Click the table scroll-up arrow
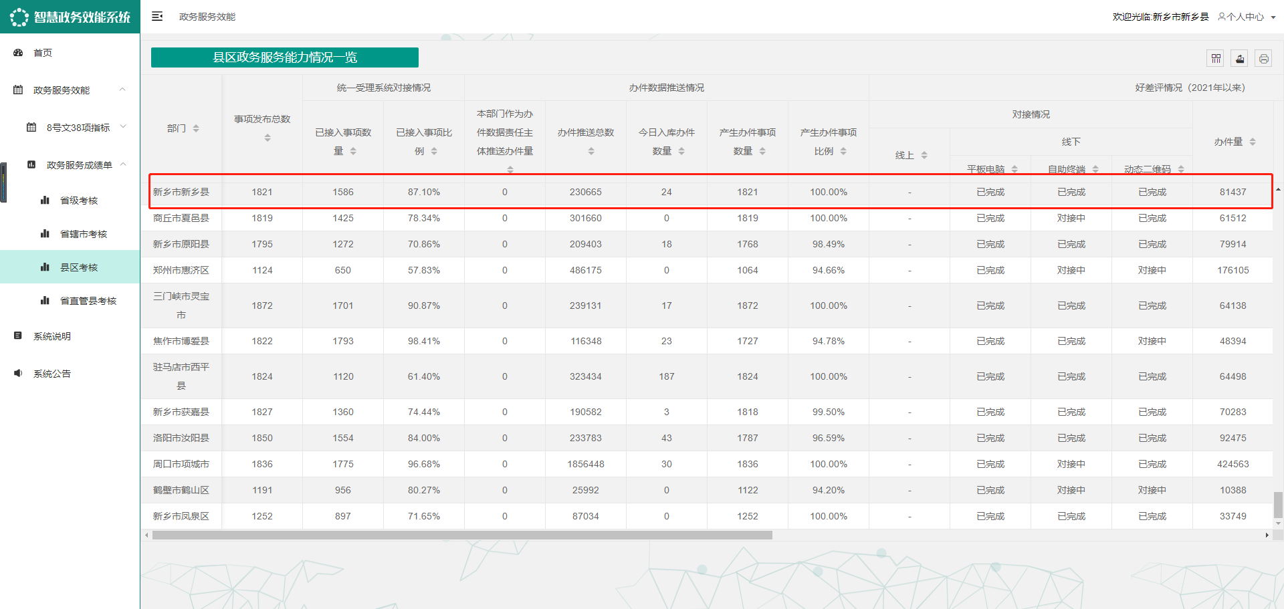This screenshot has width=1284, height=609. pos(1278,189)
